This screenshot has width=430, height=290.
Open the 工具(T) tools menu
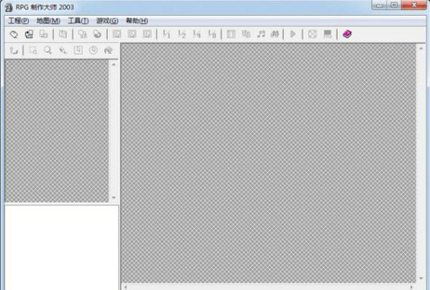click(78, 20)
